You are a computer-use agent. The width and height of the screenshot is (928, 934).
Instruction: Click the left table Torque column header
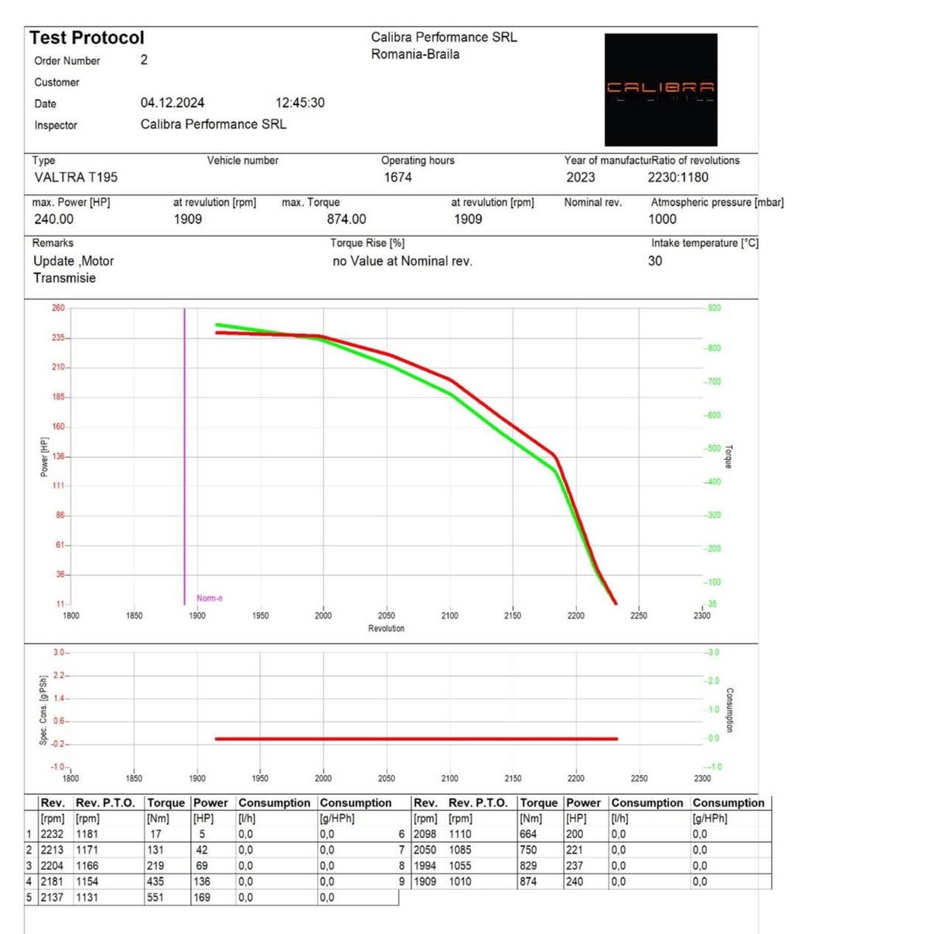166,803
